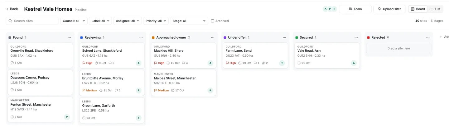
Task: Go back using the Back arrow
Action: point(12,9)
